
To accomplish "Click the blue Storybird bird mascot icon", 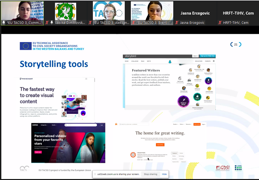I will point(170,62).
